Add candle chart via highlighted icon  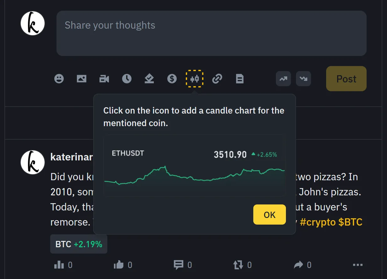[195, 79]
